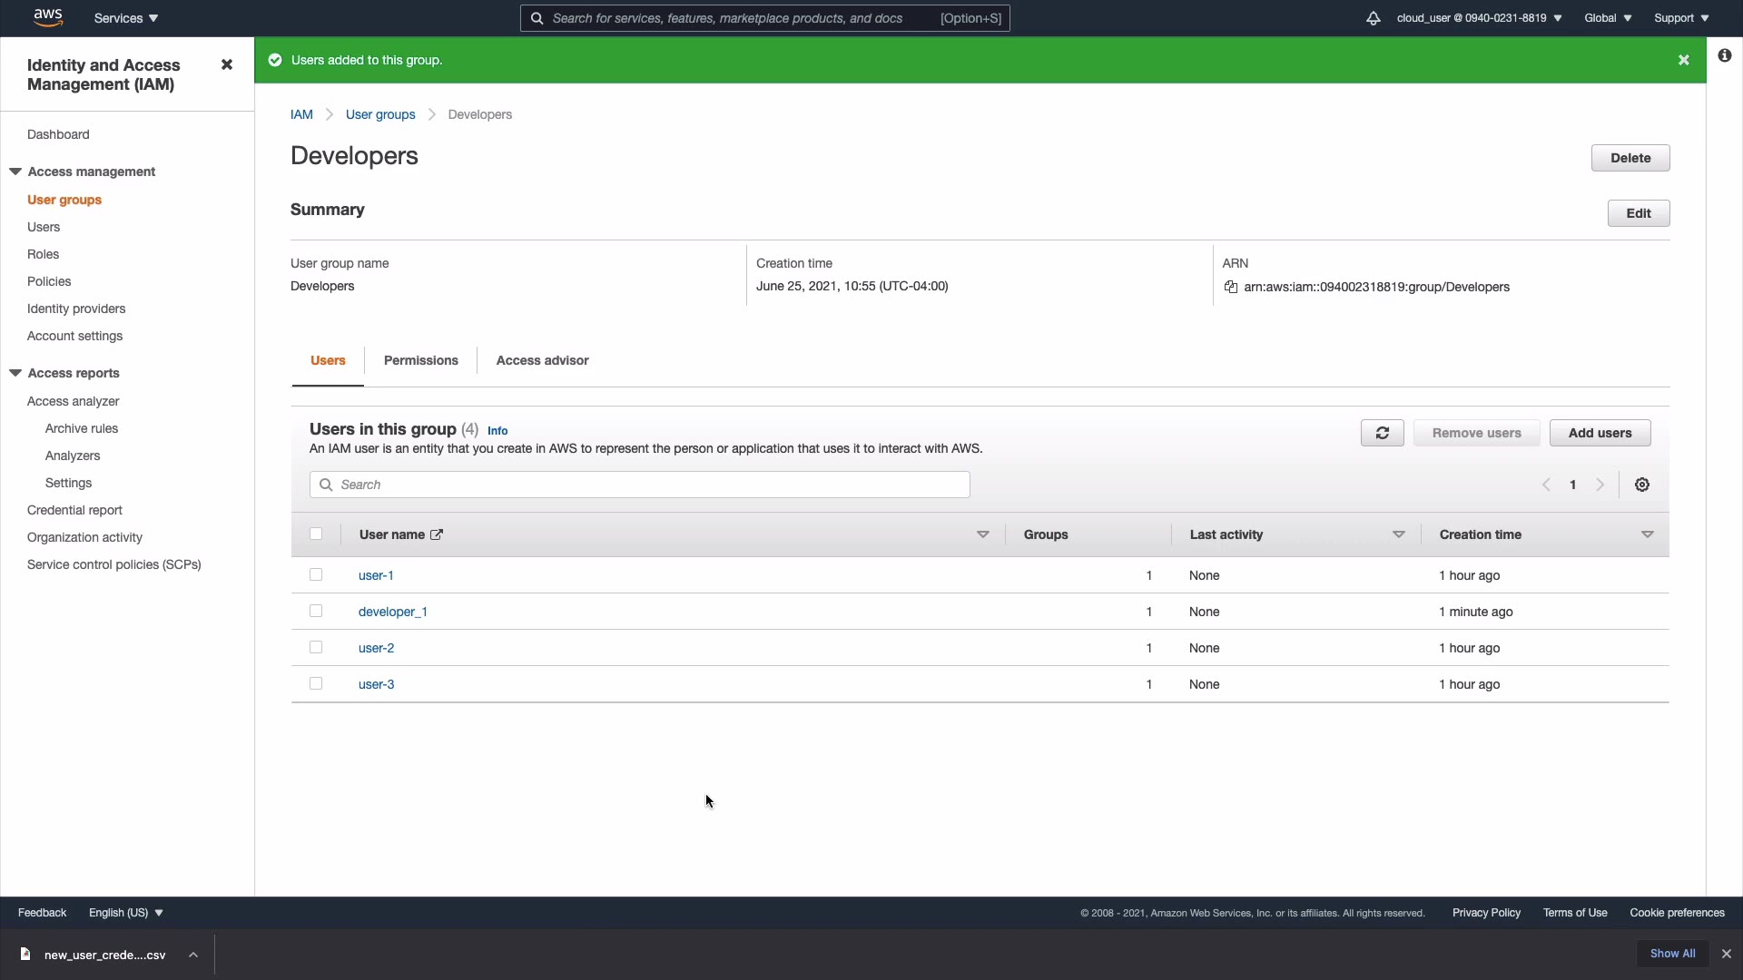Click the users Search input field
Image resolution: width=1743 pixels, height=980 pixels.
(x=639, y=485)
